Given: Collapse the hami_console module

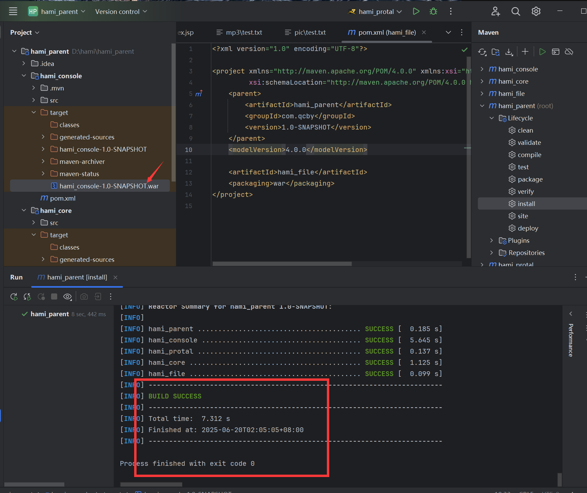Looking at the screenshot, I should (x=23, y=76).
